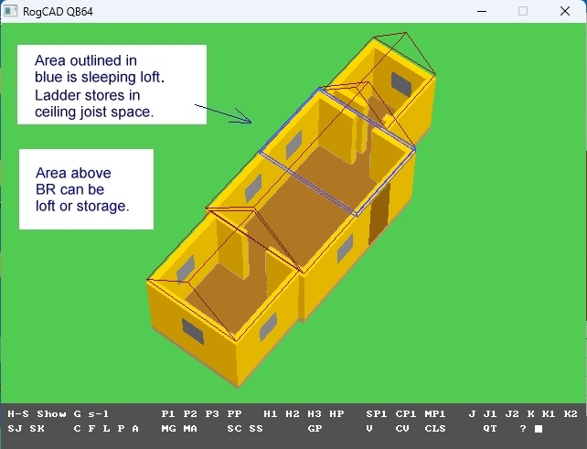
Task: Click the J2 command
Action: click(x=512, y=414)
